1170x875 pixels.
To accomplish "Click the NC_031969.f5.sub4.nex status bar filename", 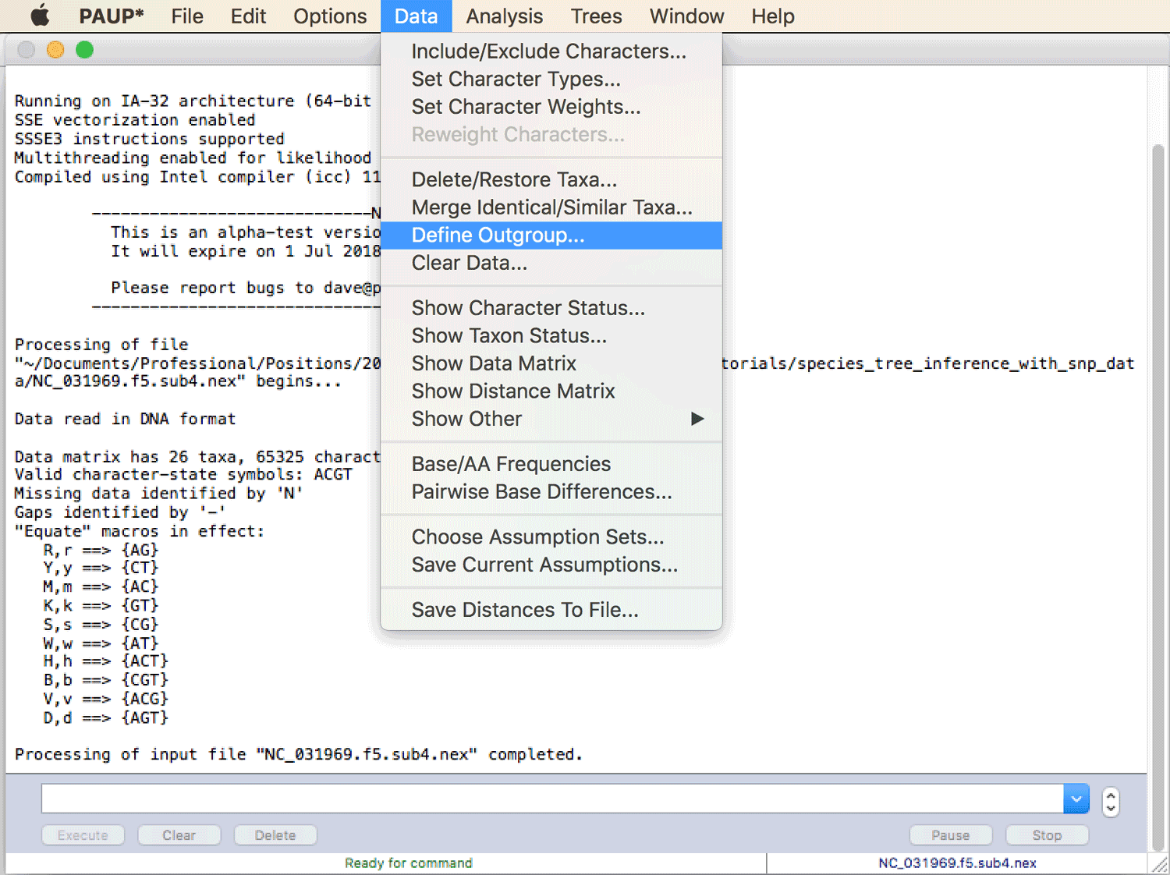I will [x=957, y=863].
